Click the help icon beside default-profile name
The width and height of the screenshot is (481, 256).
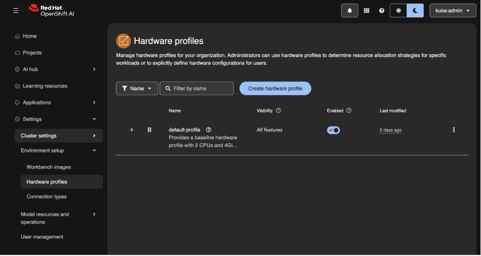coord(209,130)
